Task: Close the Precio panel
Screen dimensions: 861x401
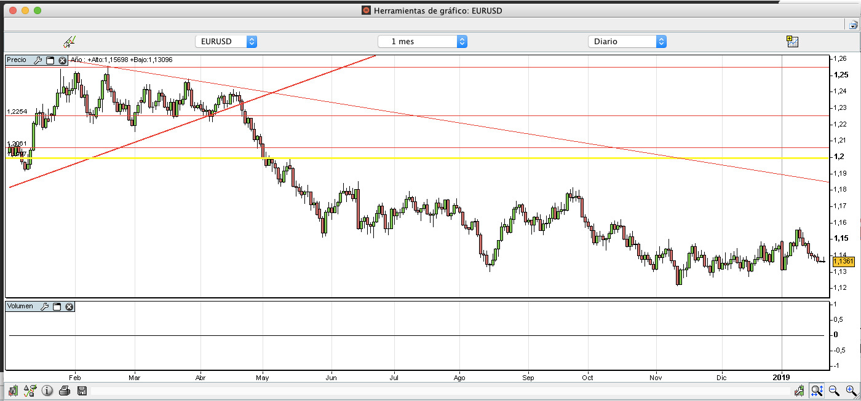Action: (62, 60)
